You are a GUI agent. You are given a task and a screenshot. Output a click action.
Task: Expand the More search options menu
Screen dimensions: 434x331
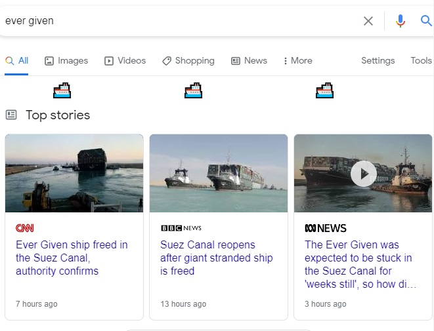[x=297, y=61]
